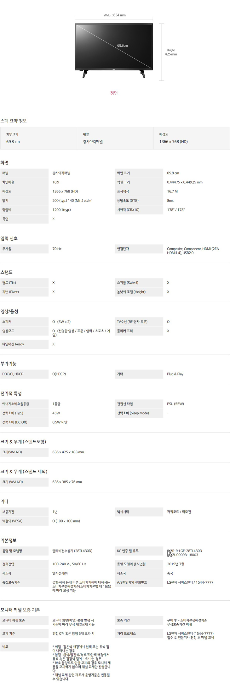Click the 기본정보 section heading
The width and height of the screenshot is (230, 683).
click(9, 540)
